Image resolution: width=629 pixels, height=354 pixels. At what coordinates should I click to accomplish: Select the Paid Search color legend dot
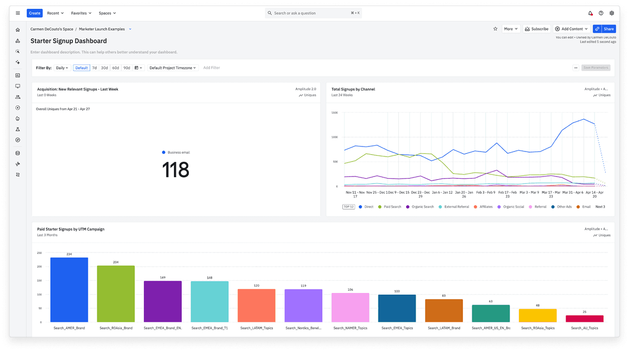tap(380, 206)
